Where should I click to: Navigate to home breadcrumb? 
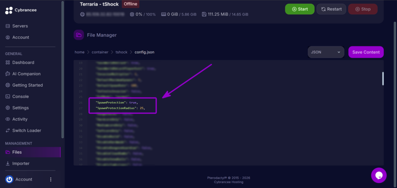pos(79,52)
